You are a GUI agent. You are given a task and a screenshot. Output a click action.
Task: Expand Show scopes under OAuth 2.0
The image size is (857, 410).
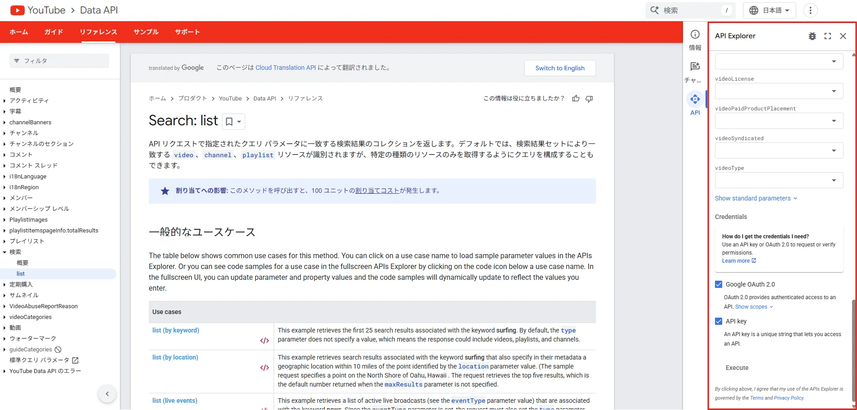tap(754, 307)
